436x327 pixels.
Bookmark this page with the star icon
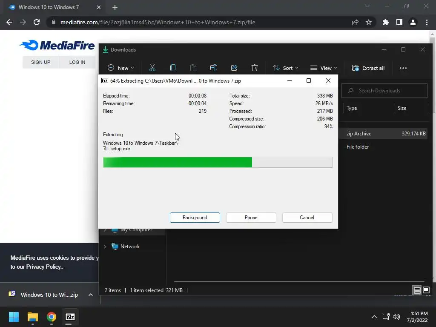click(x=369, y=22)
